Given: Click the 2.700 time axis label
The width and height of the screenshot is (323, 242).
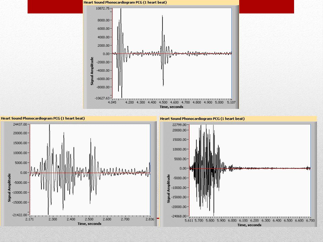Looking at the screenshot, I should [125, 219].
